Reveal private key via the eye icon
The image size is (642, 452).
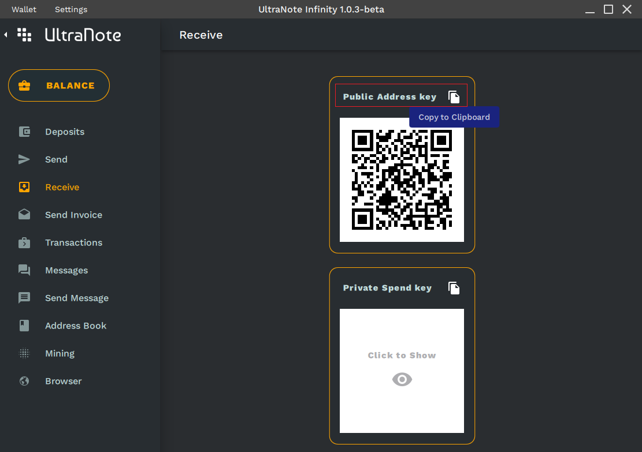402,379
